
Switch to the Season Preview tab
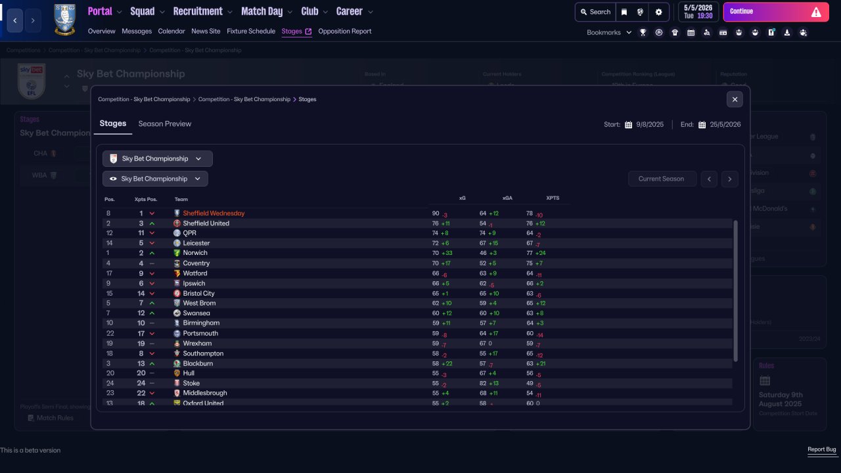click(x=165, y=124)
